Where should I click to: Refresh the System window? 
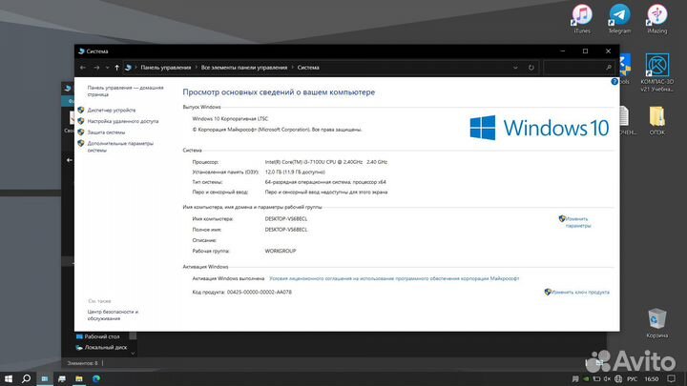click(x=531, y=68)
